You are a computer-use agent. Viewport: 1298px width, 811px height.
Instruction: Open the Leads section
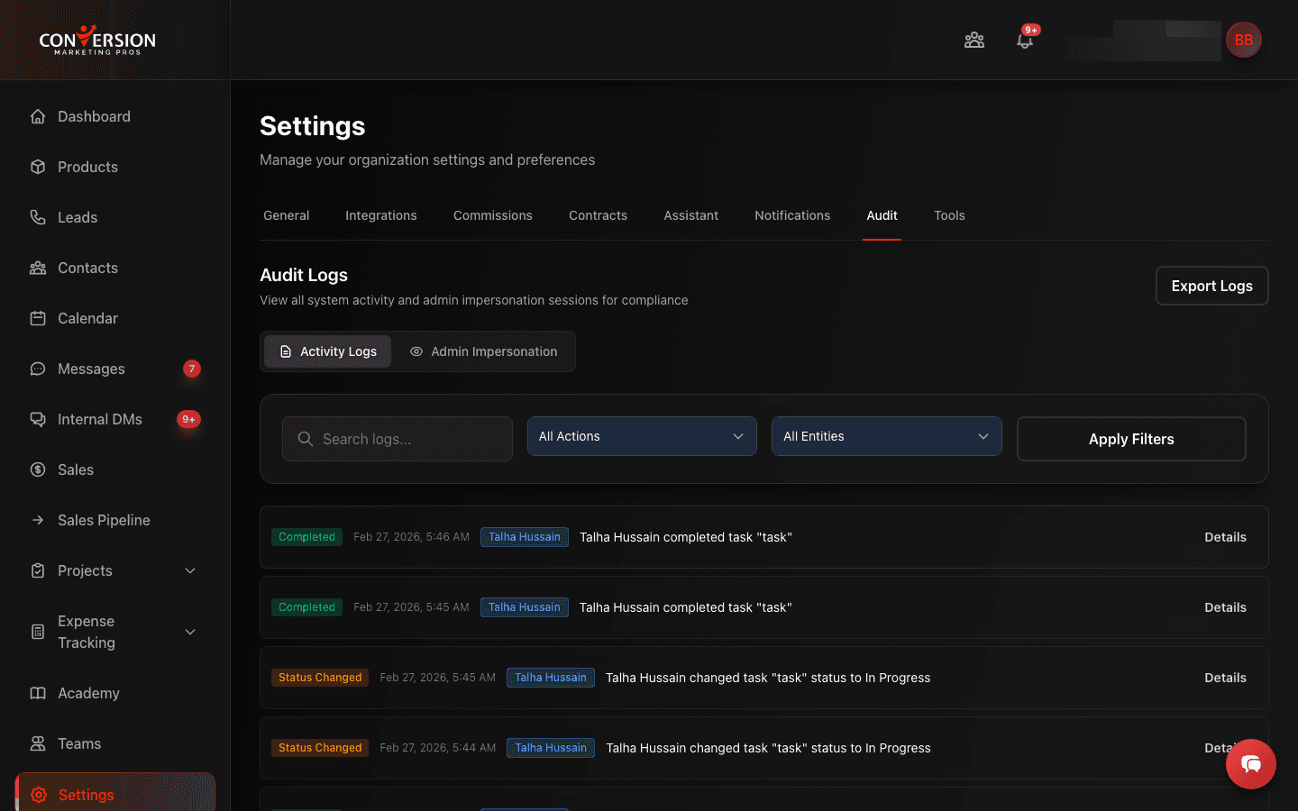(78, 217)
